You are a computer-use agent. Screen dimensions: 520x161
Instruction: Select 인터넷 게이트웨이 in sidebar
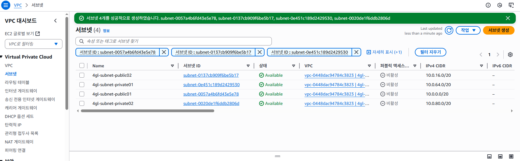point(21,91)
